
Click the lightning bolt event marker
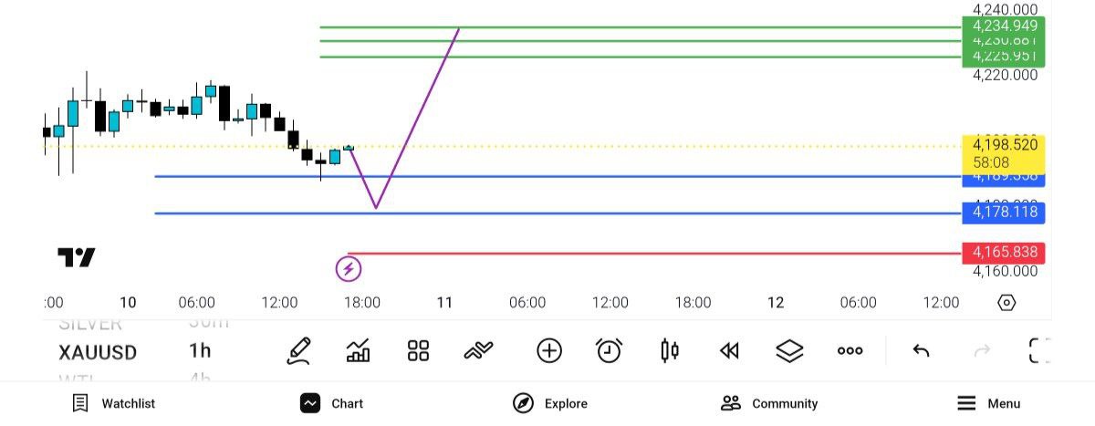(x=349, y=269)
